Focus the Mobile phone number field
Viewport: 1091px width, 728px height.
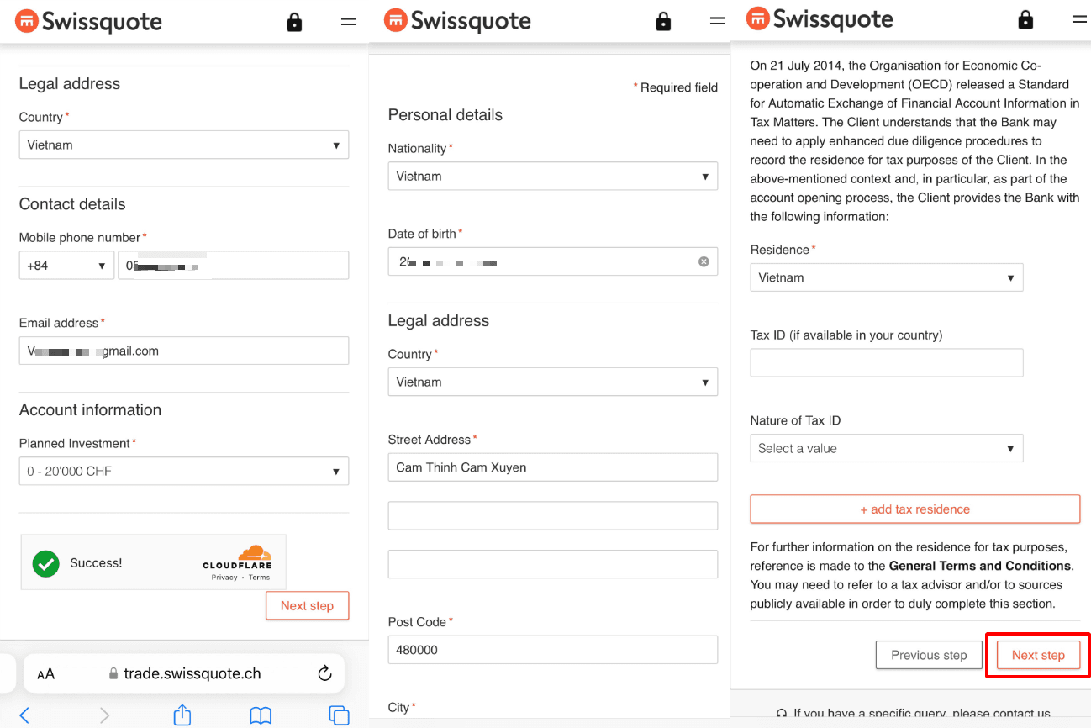(234, 266)
